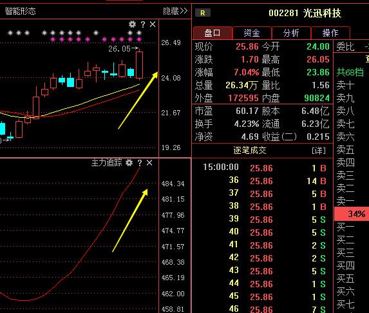This screenshot has height=313, width=369.
Task: Click the 卖十 order book row
Action: (352, 85)
